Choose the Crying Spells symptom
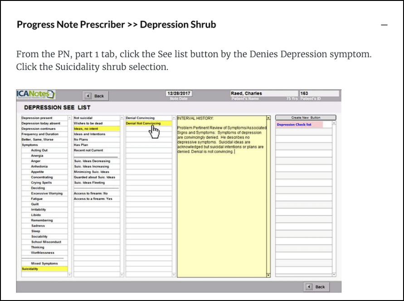 point(44,183)
